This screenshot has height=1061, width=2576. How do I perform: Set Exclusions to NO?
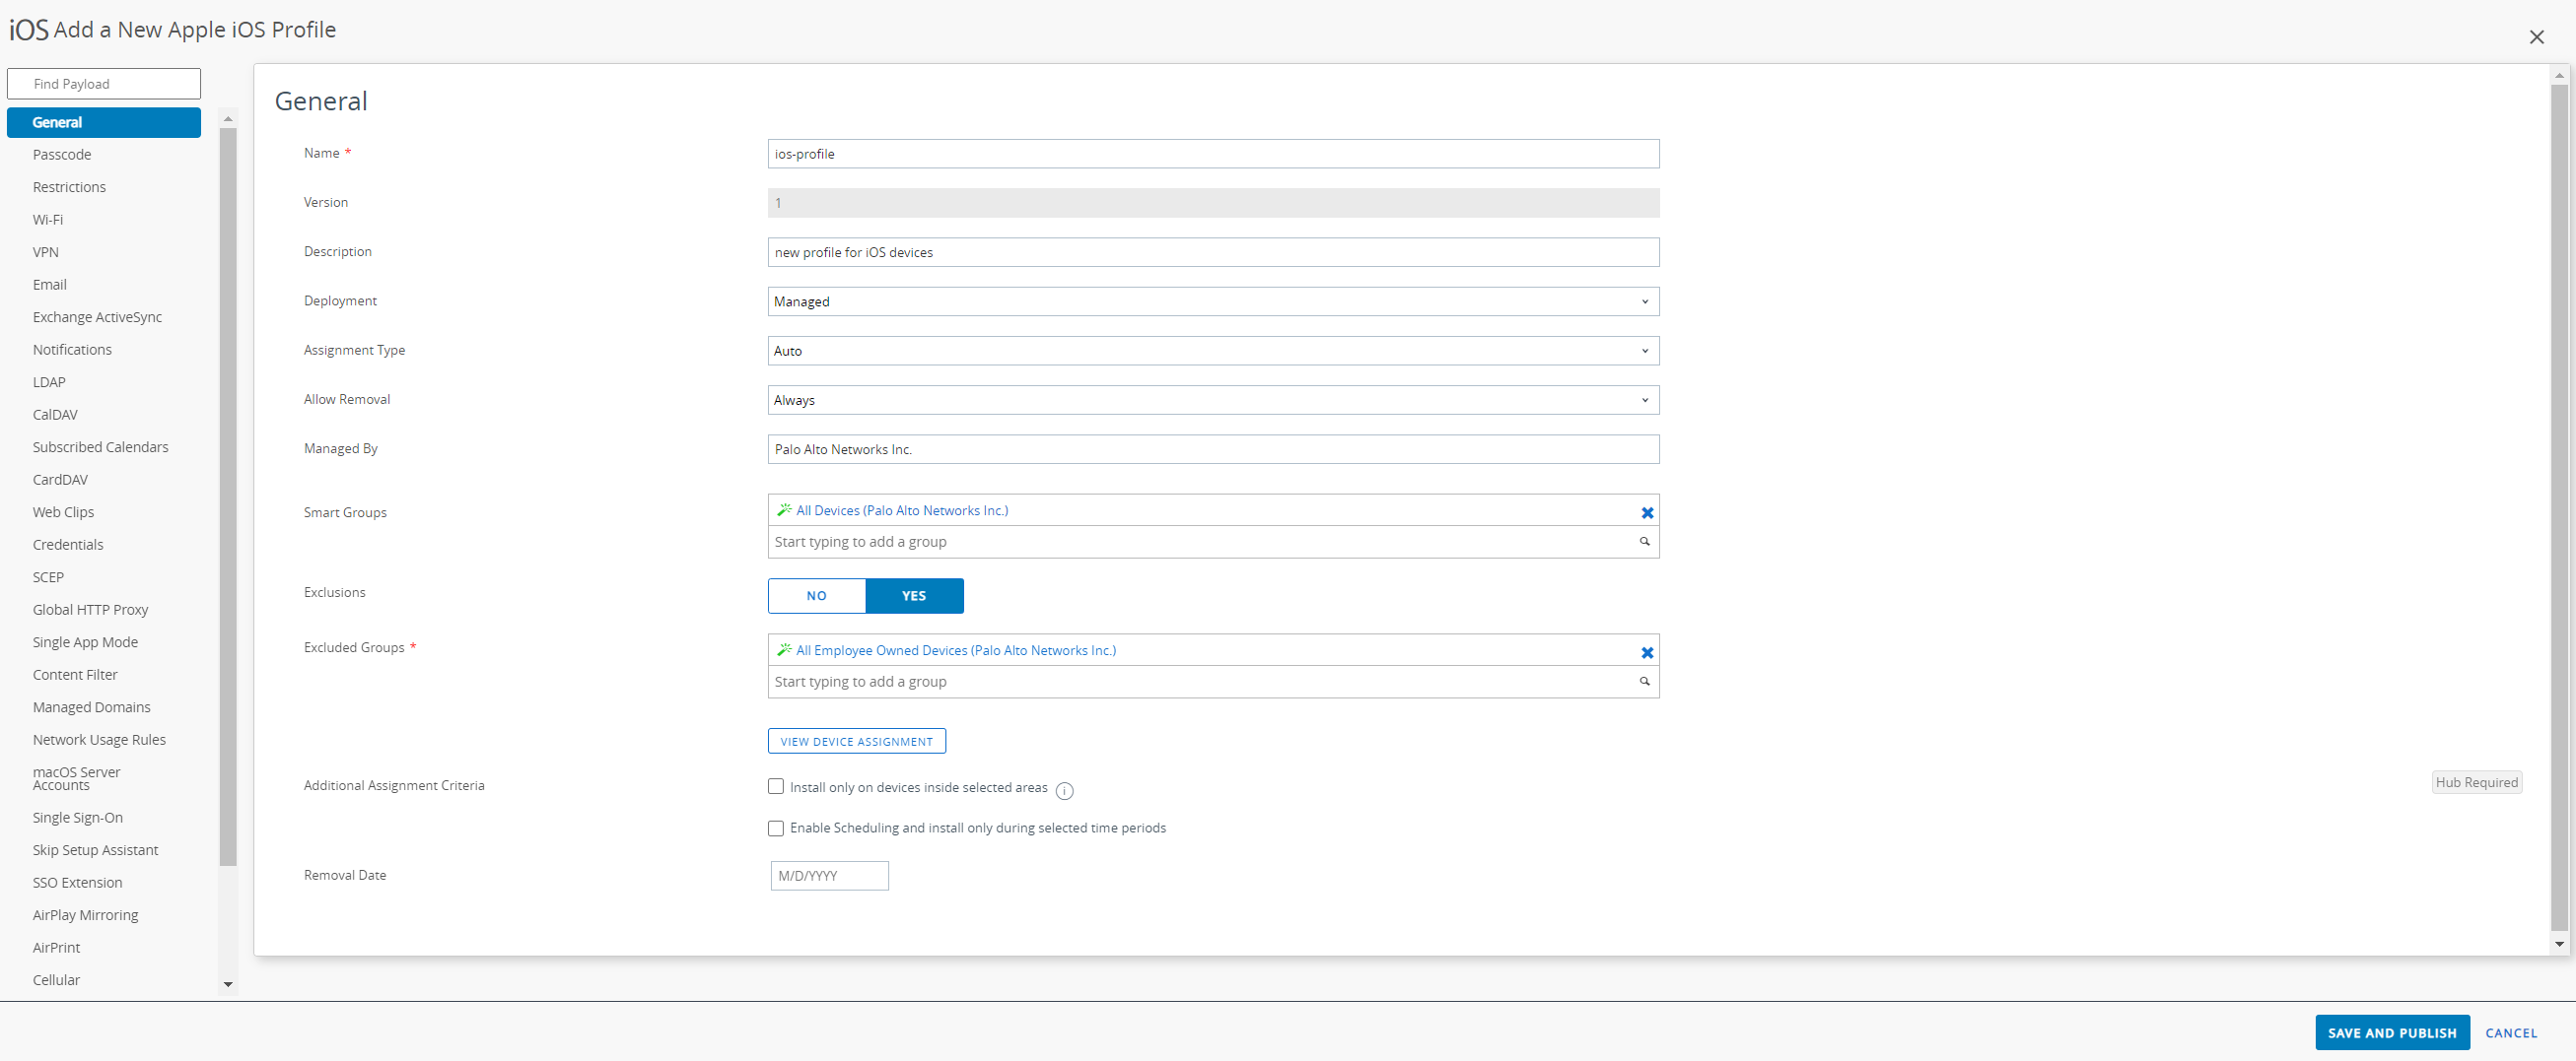pos(815,595)
